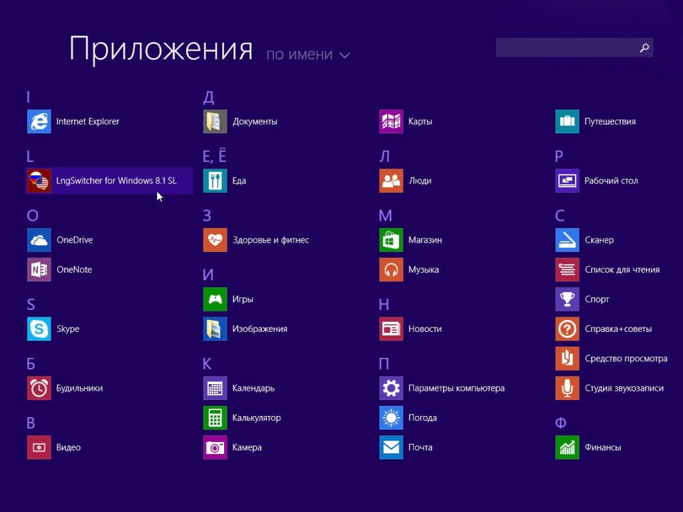Click the letter header 'С'
This screenshot has width=683, height=512.
(562, 215)
